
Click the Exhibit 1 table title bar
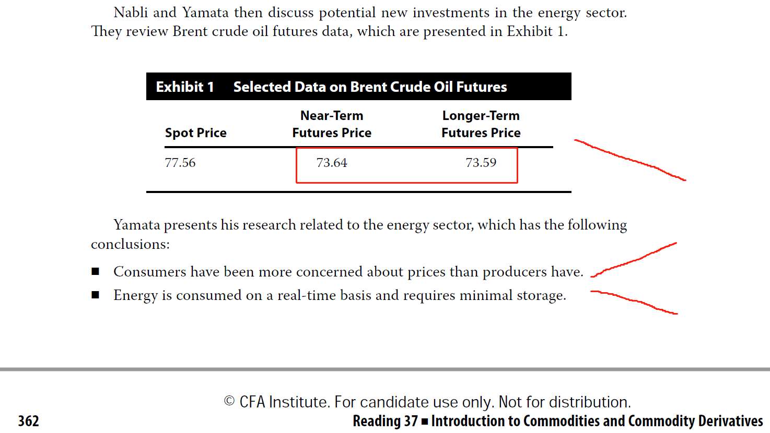pyautogui.click(x=358, y=87)
